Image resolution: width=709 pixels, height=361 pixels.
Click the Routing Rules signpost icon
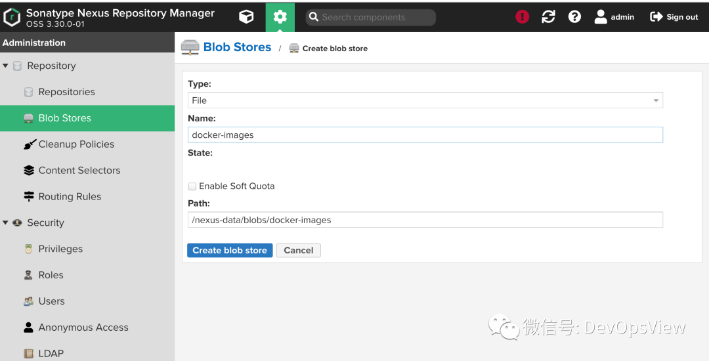coord(29,196)
